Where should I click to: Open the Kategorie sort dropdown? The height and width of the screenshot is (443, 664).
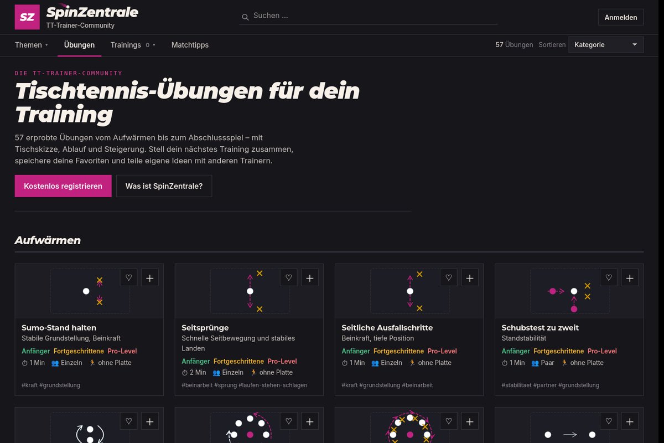pyautogui.click(x=606, y=45)
